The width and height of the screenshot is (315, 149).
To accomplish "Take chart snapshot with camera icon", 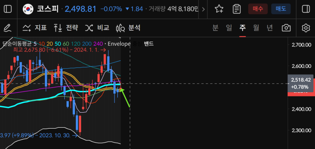I will click(286, 28).
